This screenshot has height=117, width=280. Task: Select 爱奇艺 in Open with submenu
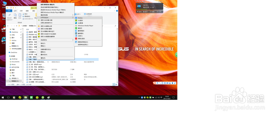88,28
